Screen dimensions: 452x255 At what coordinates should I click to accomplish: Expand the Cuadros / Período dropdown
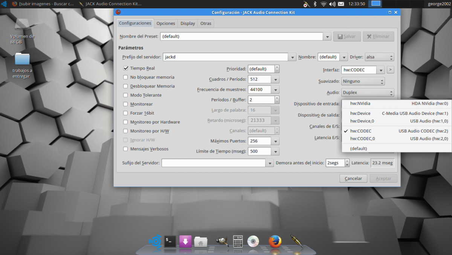(x=276, y=79)
